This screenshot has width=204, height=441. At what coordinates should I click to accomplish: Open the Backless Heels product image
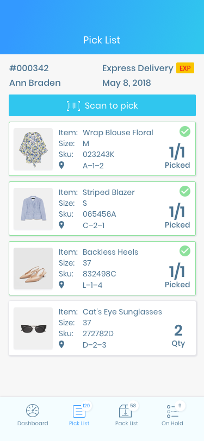click(33, 268)
